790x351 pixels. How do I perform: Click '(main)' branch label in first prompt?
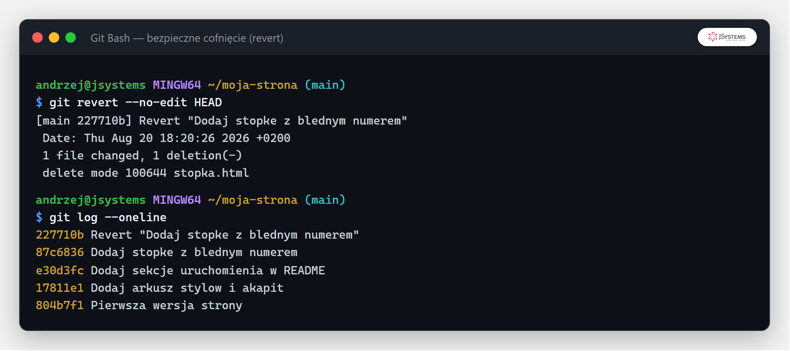coord(325,85)
